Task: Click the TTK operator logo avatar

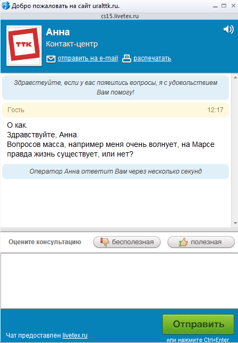Action: [x=24, y=46]
